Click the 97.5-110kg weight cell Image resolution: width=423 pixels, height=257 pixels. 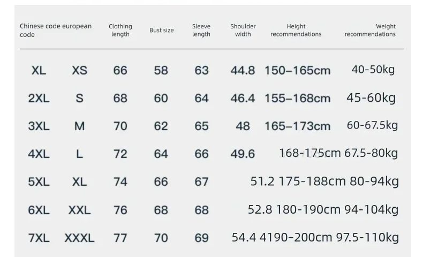point(367,237)
